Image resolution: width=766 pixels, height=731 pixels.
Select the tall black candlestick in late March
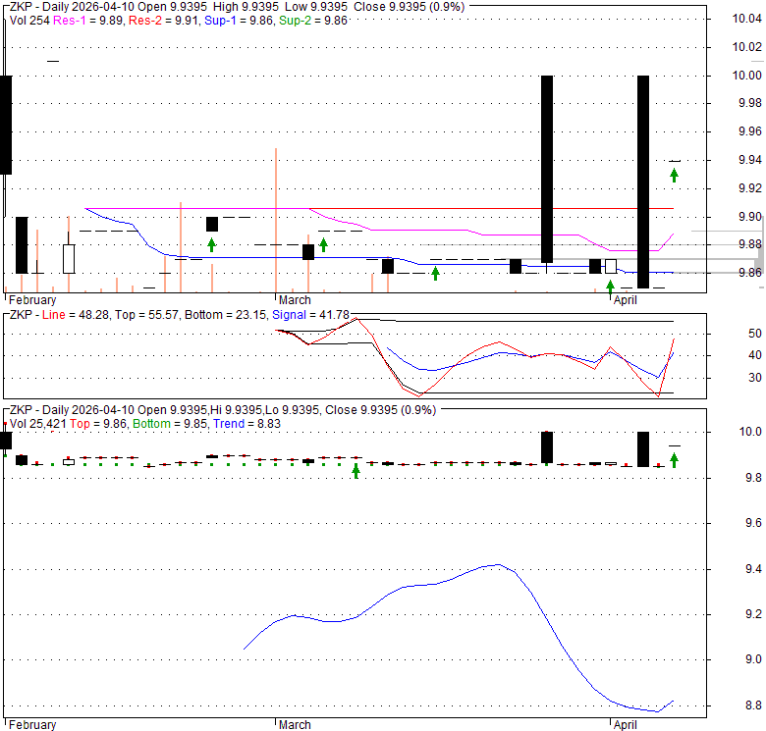(x=547, y=169)
